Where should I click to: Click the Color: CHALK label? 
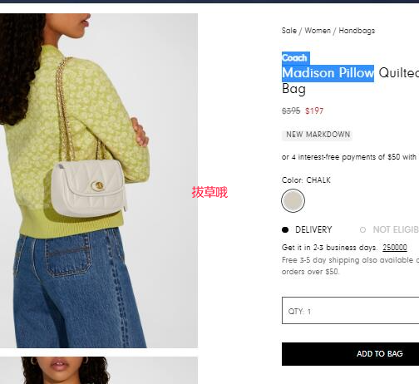[x=306, y=180]
